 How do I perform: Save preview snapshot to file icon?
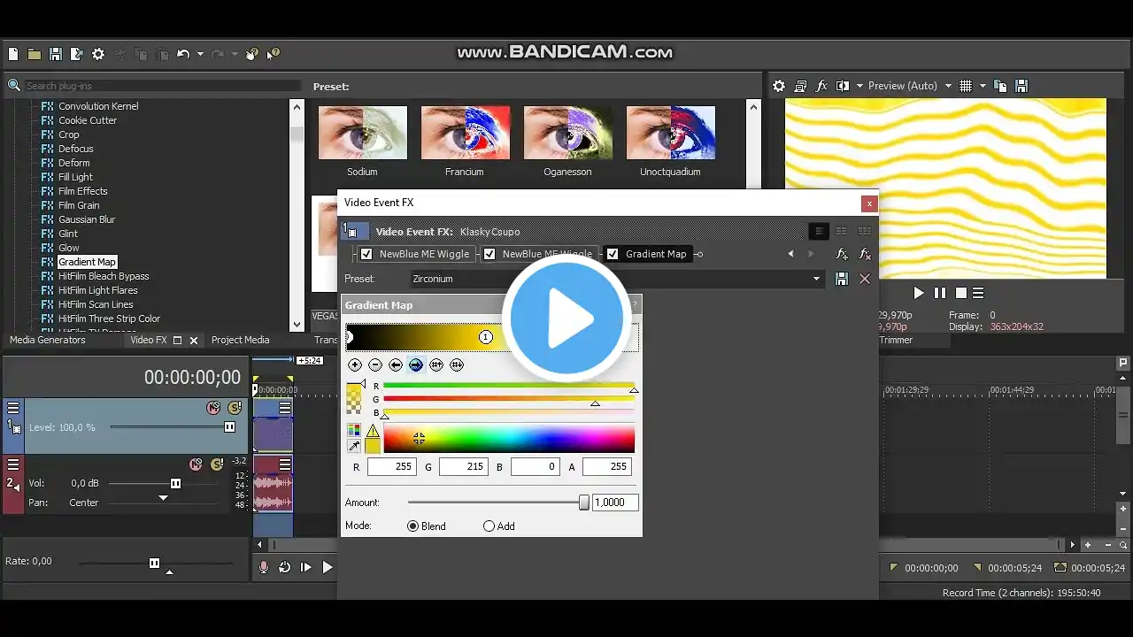point(1021,86)
